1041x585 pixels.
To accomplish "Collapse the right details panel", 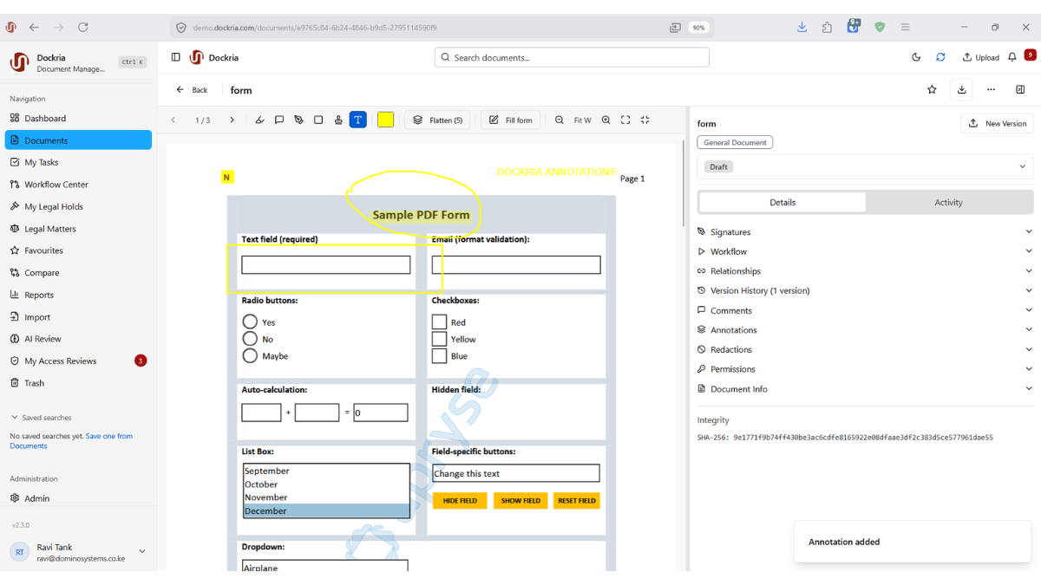I will (1020, 89).
